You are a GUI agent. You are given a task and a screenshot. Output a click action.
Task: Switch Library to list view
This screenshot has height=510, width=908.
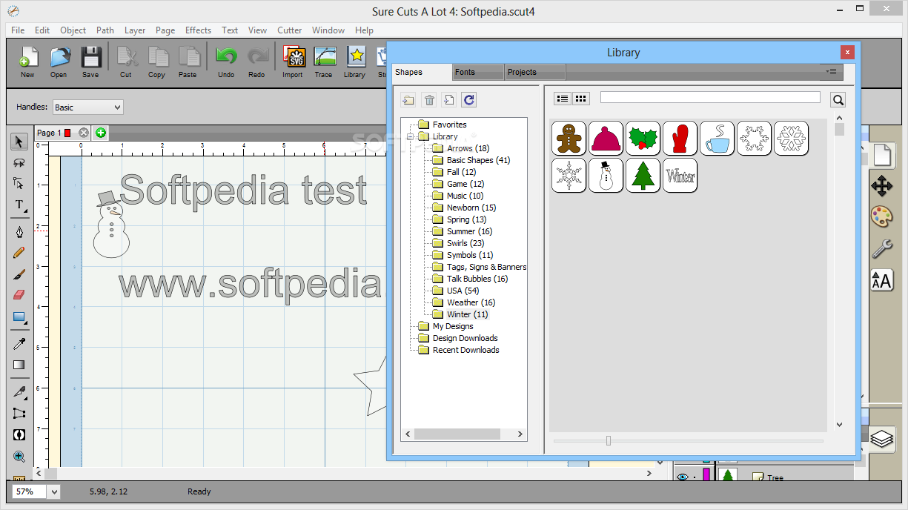tap(563, 99)
